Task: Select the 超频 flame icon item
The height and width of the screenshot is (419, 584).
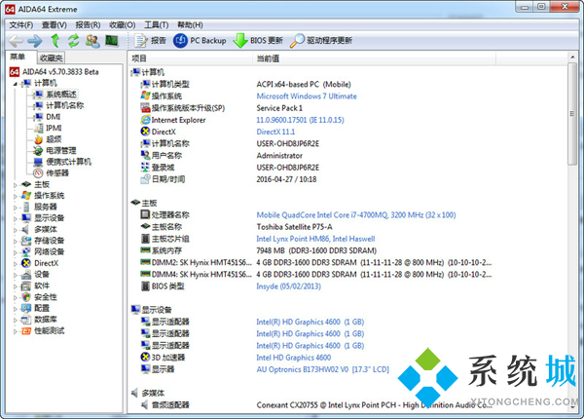Action: point(38,139)
